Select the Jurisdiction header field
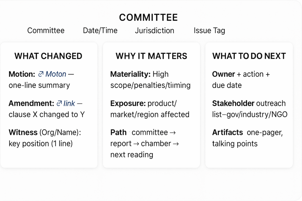 [155, 31]
